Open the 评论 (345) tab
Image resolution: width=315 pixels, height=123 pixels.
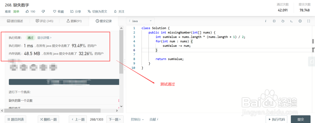44,21
